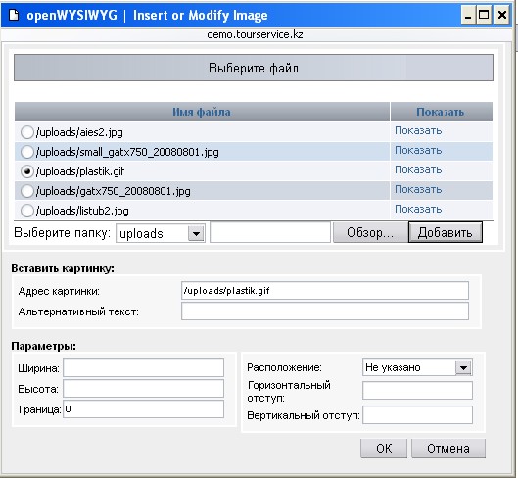518x478 pixels.
Task: Click Показать link for plastik.gif
Action: 418,169
